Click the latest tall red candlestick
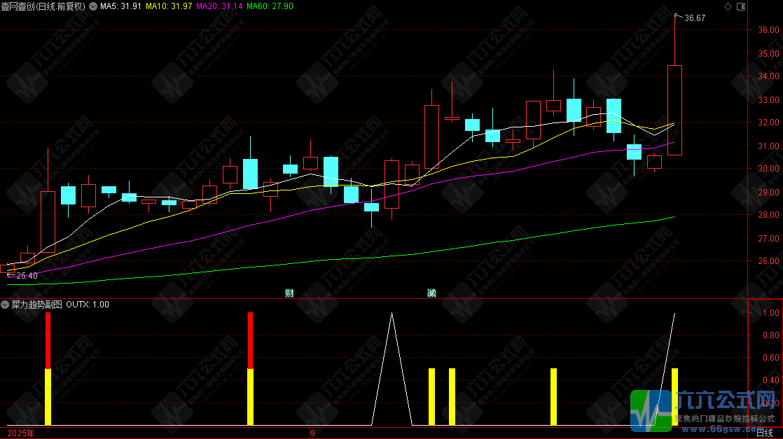 [674, 110]
